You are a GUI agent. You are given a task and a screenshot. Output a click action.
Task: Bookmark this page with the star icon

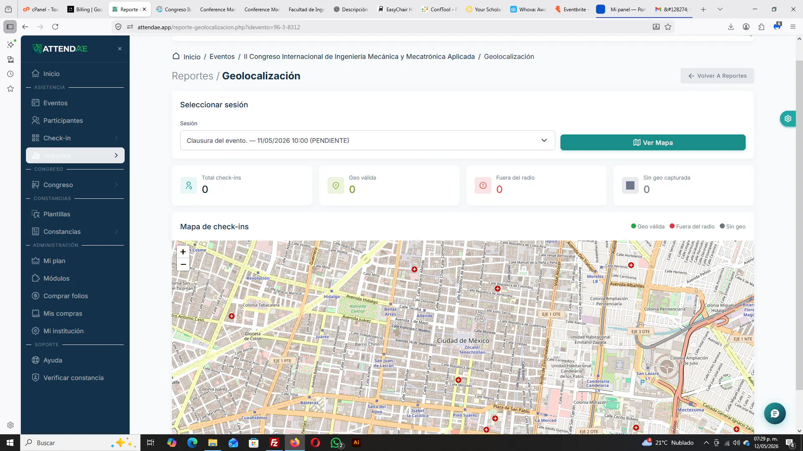[x=668, y=27]
